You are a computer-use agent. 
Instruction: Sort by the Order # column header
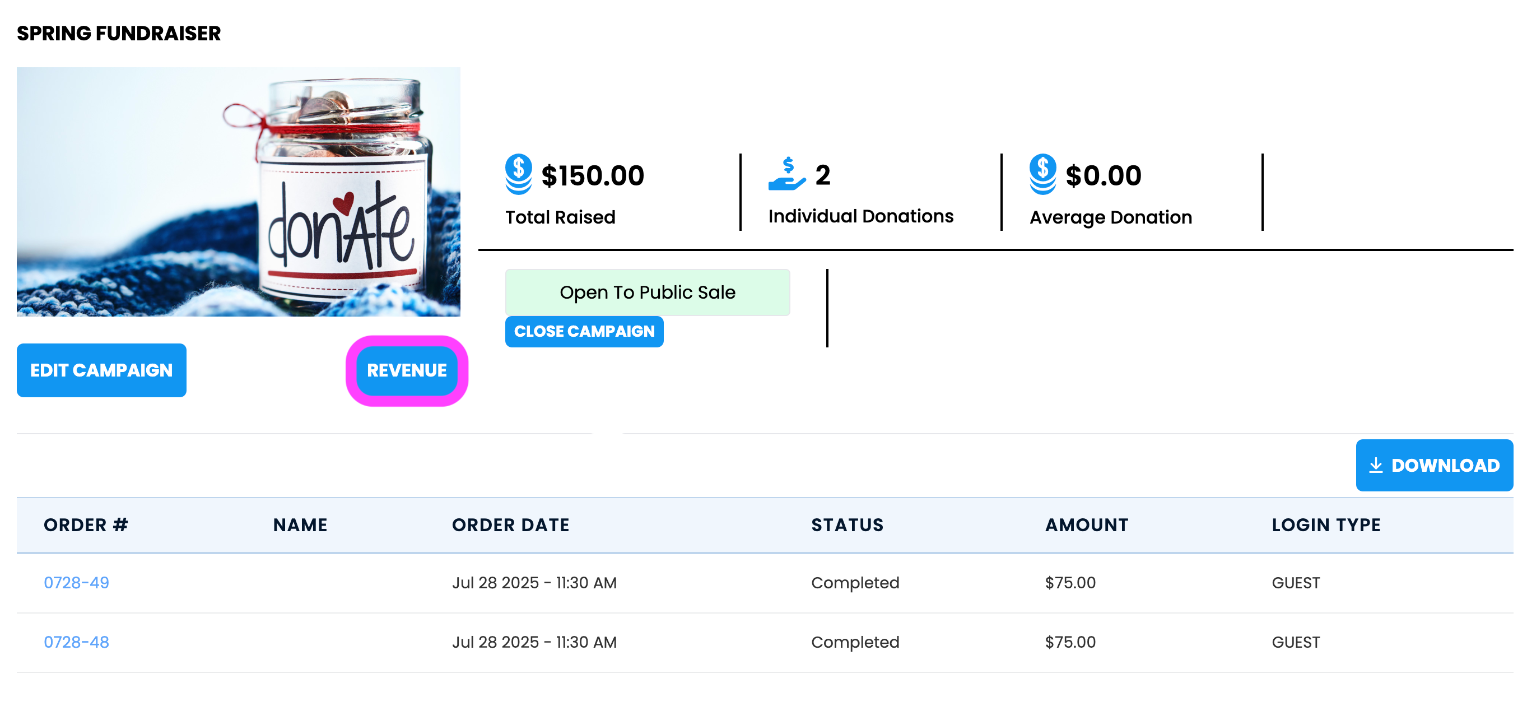point(86,524)
